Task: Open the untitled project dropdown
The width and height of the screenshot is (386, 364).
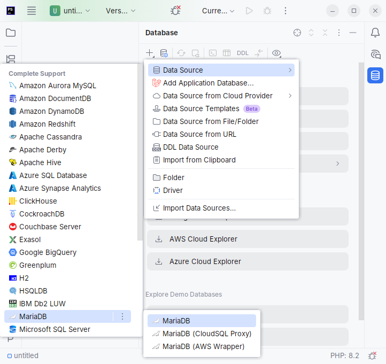Action: [70, 11]
